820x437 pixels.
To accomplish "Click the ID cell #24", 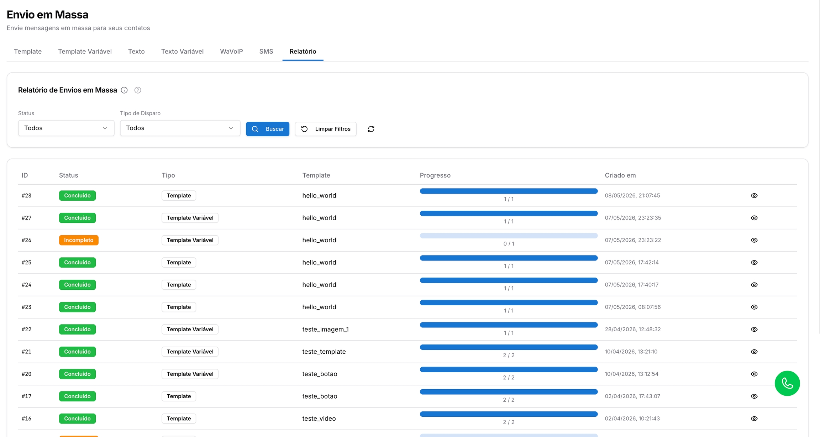I will tap(26, 285).
